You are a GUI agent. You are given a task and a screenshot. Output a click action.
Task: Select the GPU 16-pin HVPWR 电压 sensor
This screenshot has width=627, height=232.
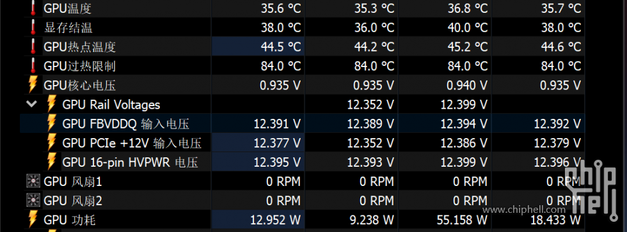(130, 162)
